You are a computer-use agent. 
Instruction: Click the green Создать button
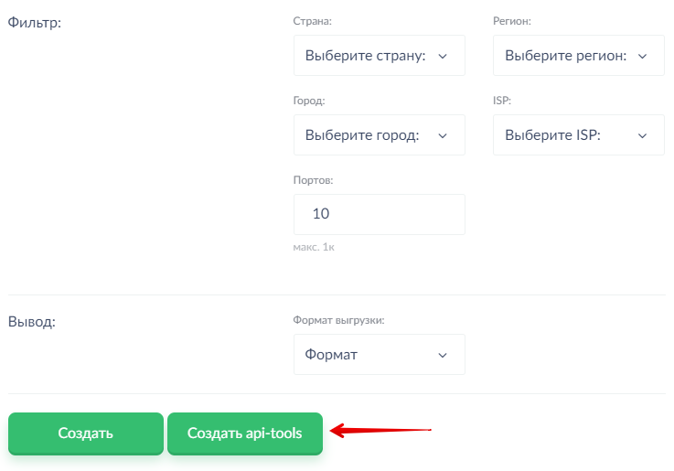click(86, 434)
